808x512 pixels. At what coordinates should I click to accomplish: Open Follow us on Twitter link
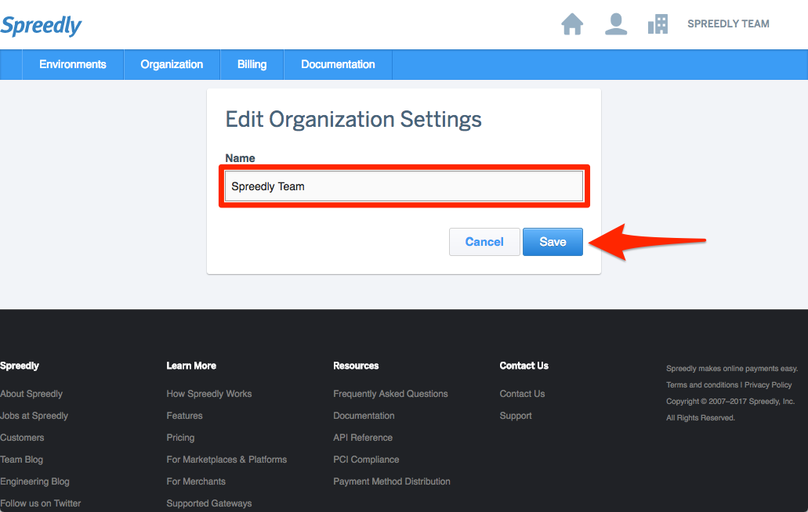pos(40,503)
